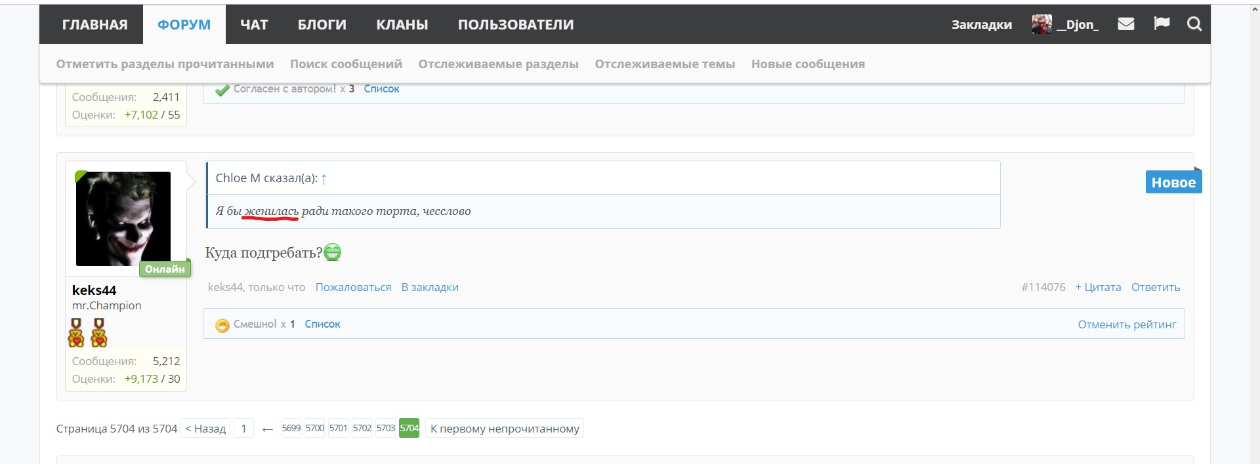Go to page 5703
Screen dimensions: 1260x464
click(x=385, y=428)
